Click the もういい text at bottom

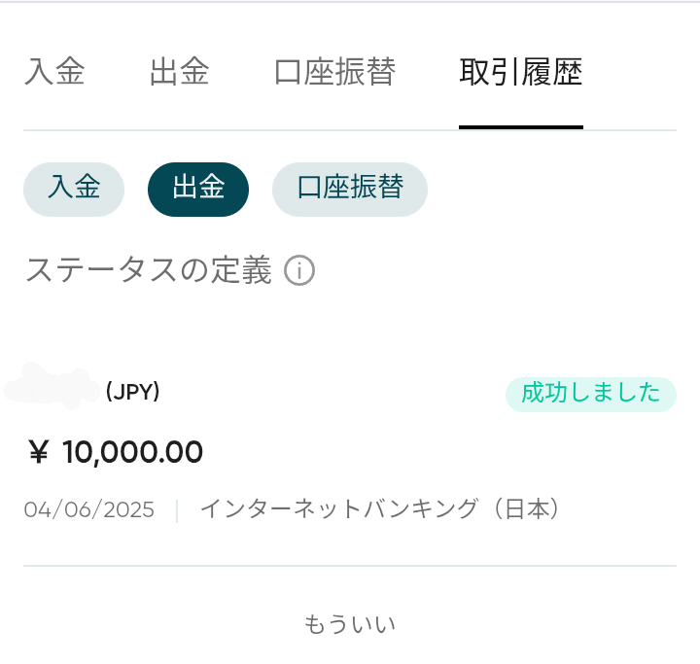pyautogui.click(x=350, y=624)
